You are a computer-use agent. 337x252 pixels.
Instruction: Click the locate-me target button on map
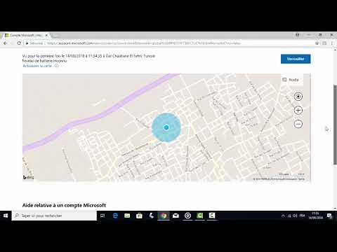click(298, 97)
